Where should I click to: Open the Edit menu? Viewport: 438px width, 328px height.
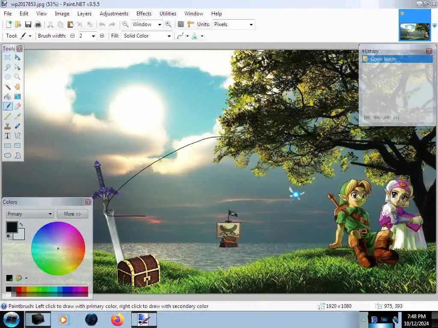[24, 13]
